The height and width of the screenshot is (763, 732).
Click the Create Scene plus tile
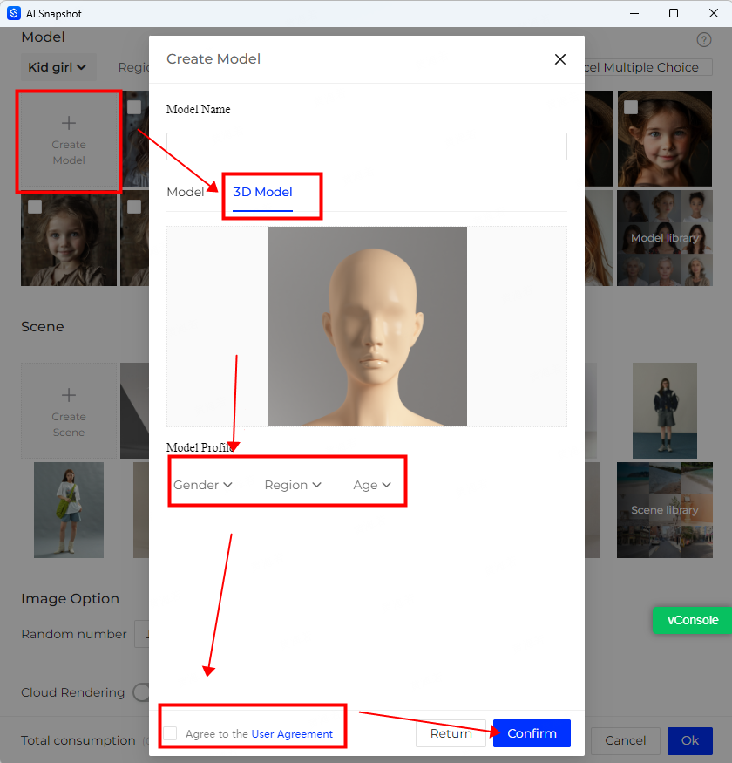69,412
